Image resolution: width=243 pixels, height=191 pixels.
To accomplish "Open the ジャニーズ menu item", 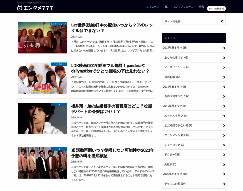I will tap(153, 7).
